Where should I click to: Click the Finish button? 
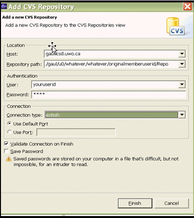coord(135,203)
